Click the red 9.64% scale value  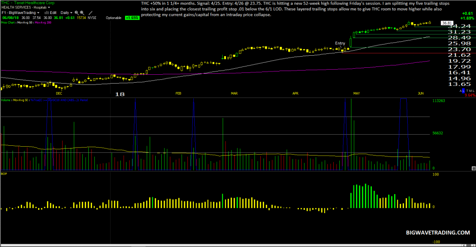(x=470, y=95)
